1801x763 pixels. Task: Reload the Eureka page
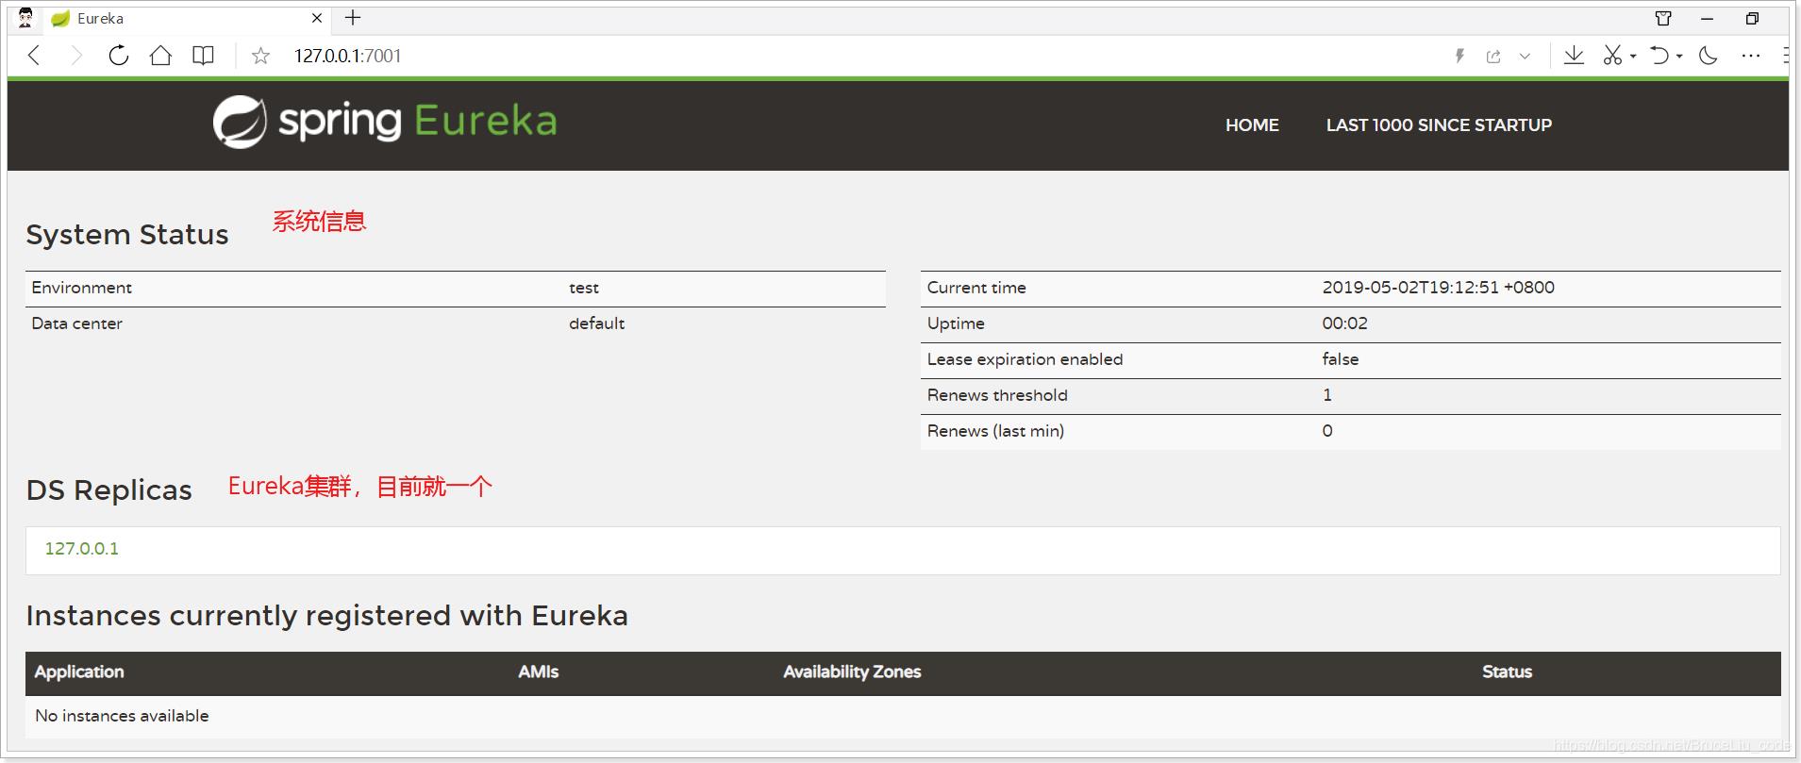click(118, 56)
